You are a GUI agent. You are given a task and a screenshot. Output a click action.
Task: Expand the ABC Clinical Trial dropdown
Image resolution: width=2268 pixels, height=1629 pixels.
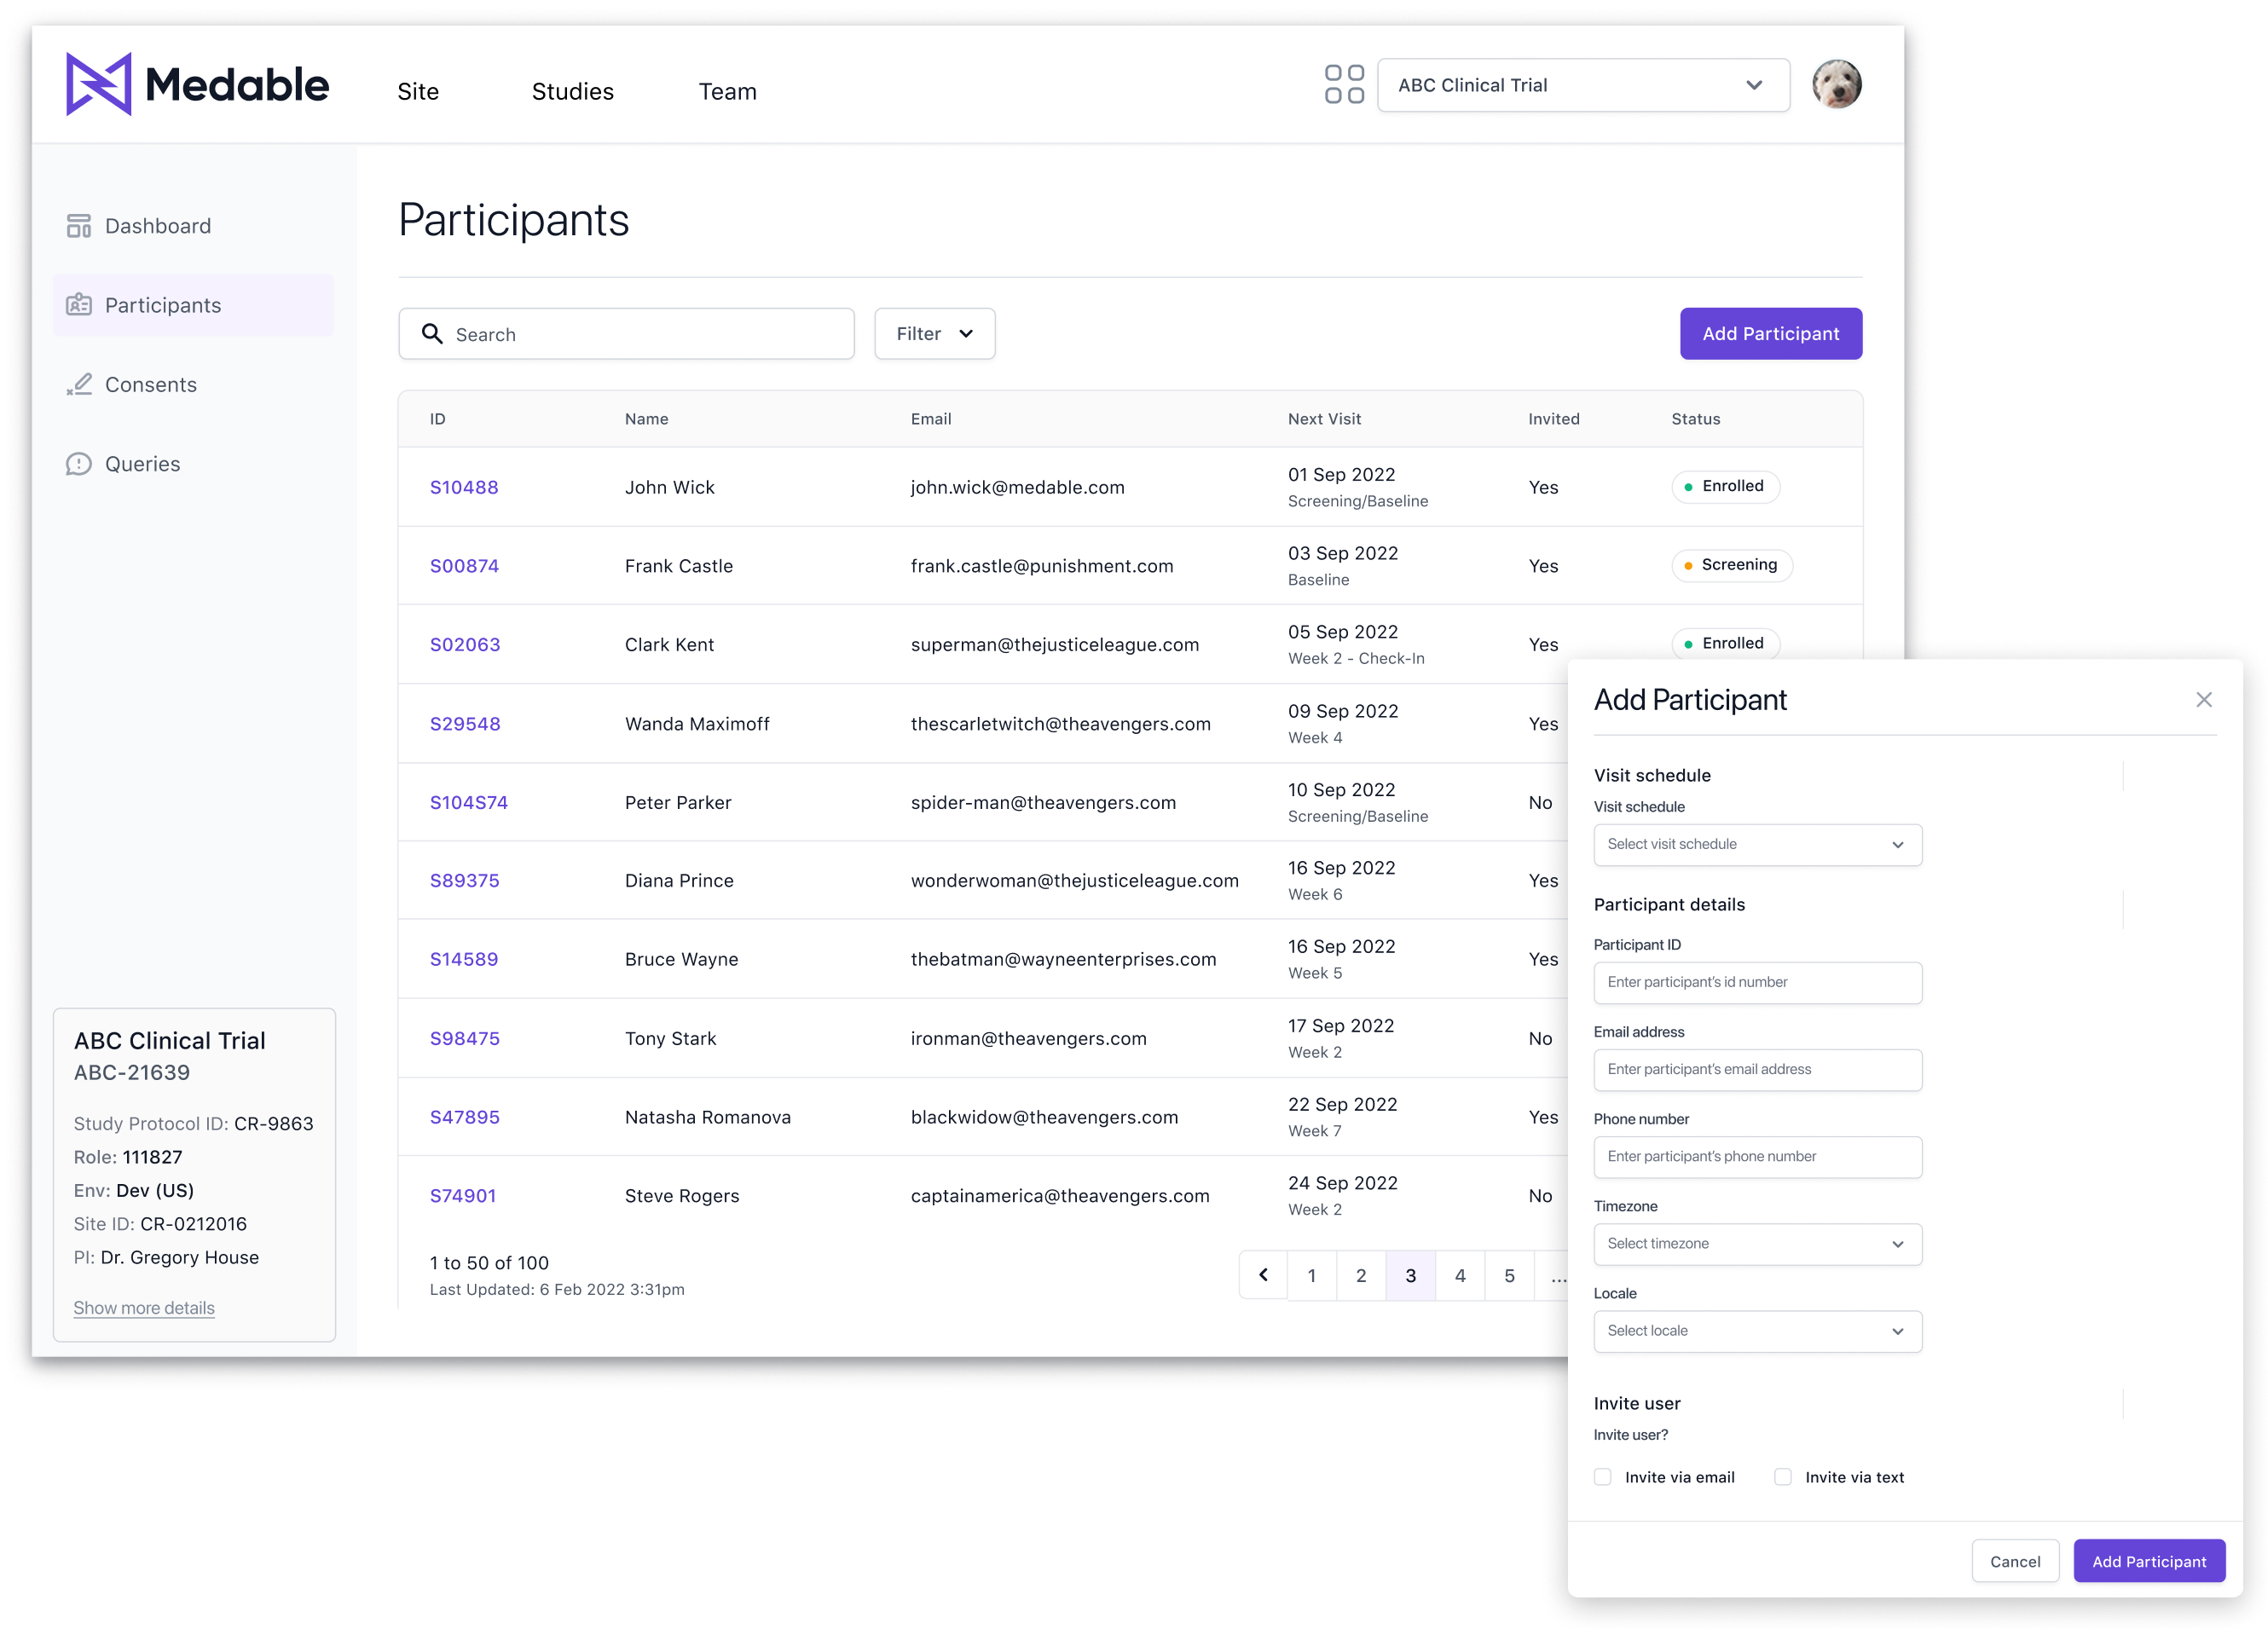click(x=1583, y=85)
